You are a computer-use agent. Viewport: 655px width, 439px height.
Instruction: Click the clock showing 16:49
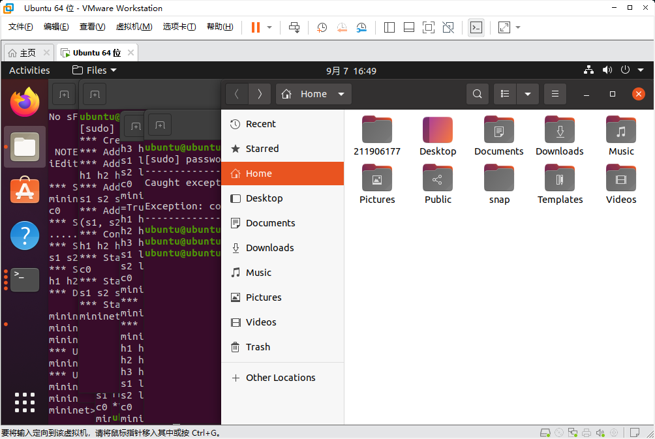tap(351, 70)
